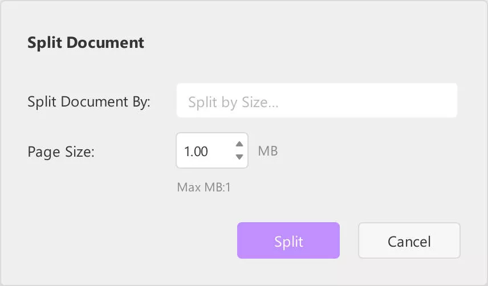Viewport: 488px width, 286px height.
Task: Select the Split Document dialog title
Action: tap(86, 43)
